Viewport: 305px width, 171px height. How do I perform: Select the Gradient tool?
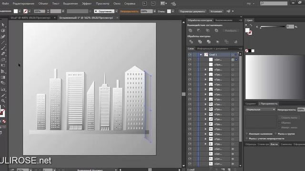[x=3, y=77]
